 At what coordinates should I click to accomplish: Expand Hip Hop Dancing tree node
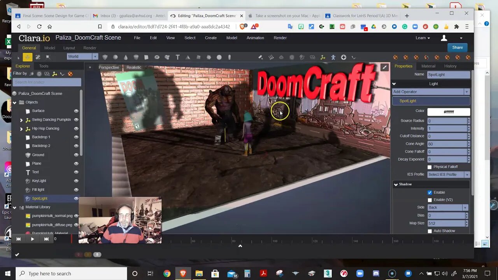point(21,128)
